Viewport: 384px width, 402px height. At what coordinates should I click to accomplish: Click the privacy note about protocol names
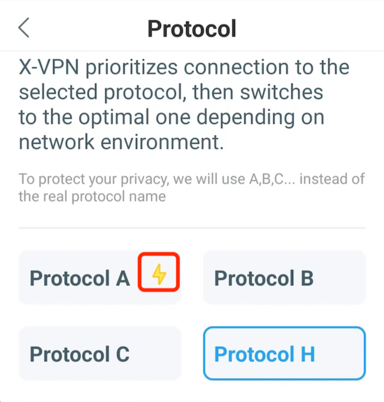(191, 188)
